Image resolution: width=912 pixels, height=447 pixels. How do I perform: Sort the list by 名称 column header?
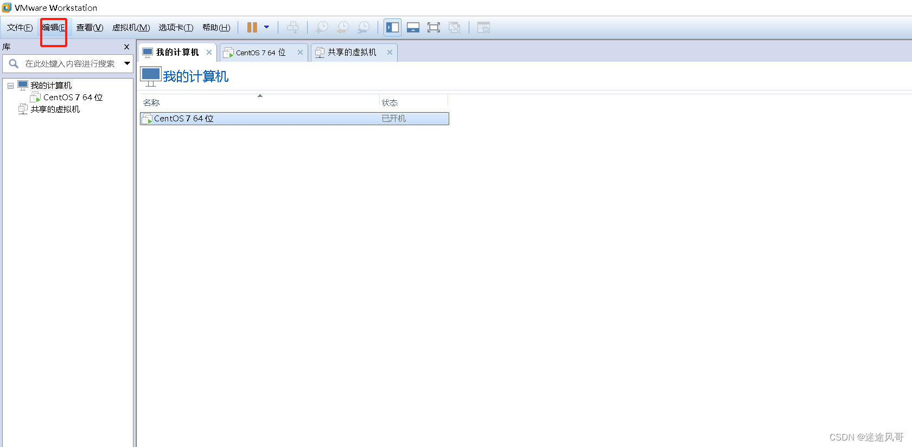click(260, 102)
